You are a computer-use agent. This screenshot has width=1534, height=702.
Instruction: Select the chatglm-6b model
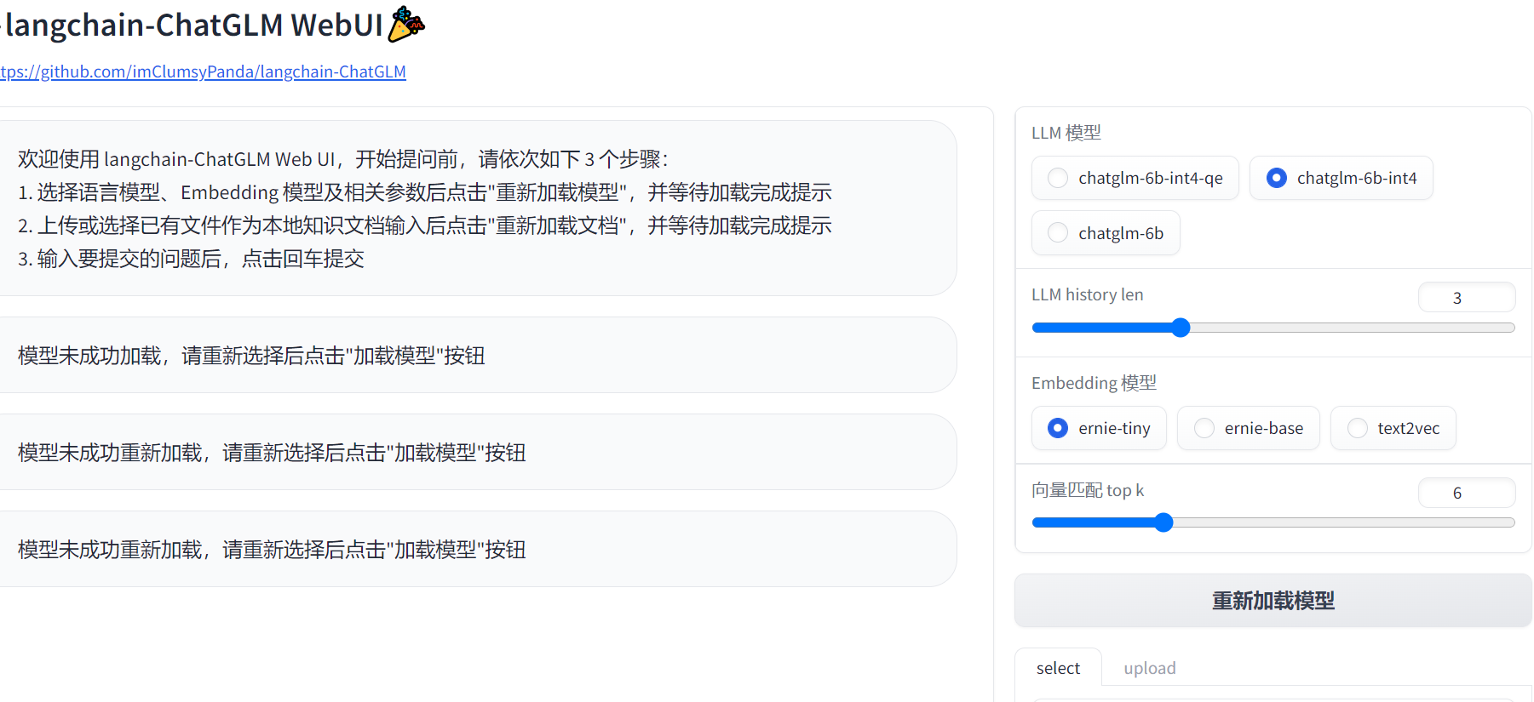[x=1105, y=232]
